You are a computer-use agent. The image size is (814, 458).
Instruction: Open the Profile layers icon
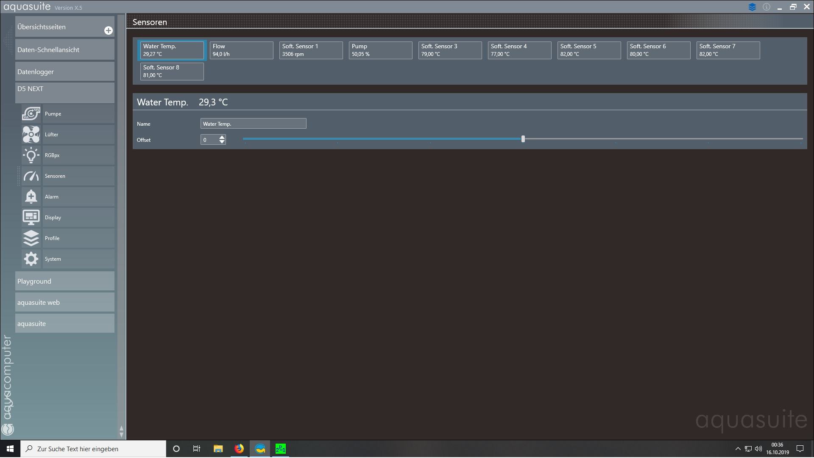[31, 238]
